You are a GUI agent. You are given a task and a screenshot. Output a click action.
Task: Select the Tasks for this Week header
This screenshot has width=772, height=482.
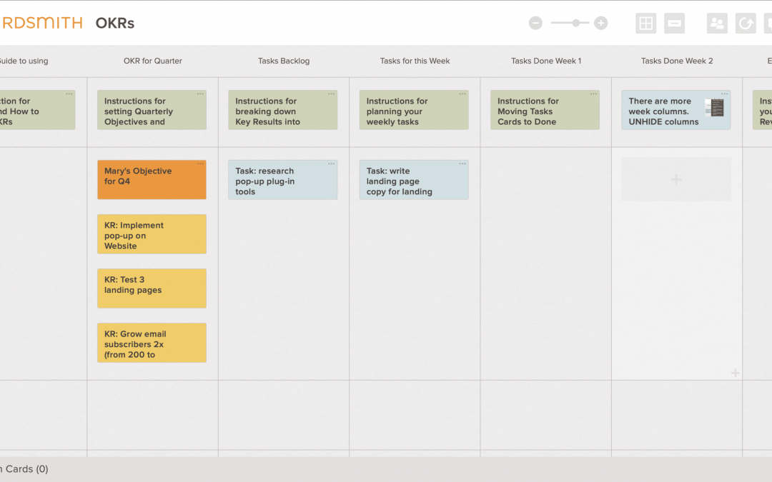tap(415, 61)
